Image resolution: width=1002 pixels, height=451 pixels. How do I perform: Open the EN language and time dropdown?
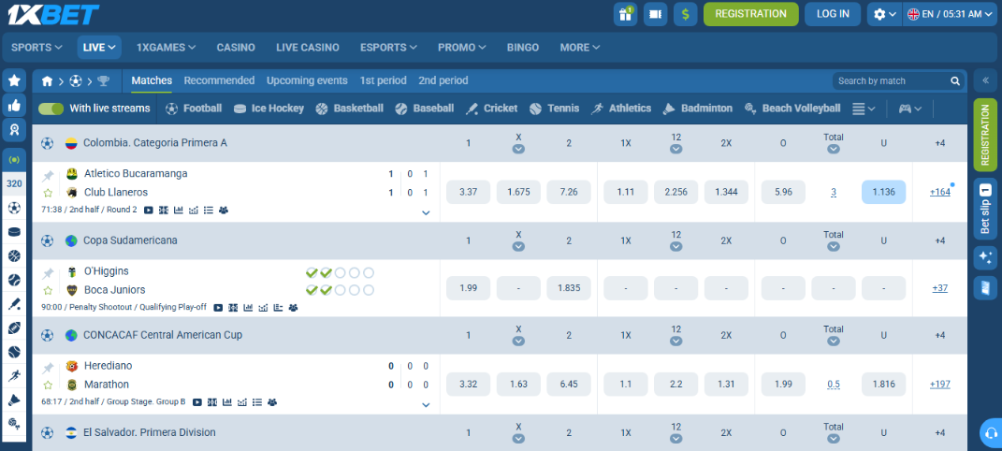coord(951,14)
